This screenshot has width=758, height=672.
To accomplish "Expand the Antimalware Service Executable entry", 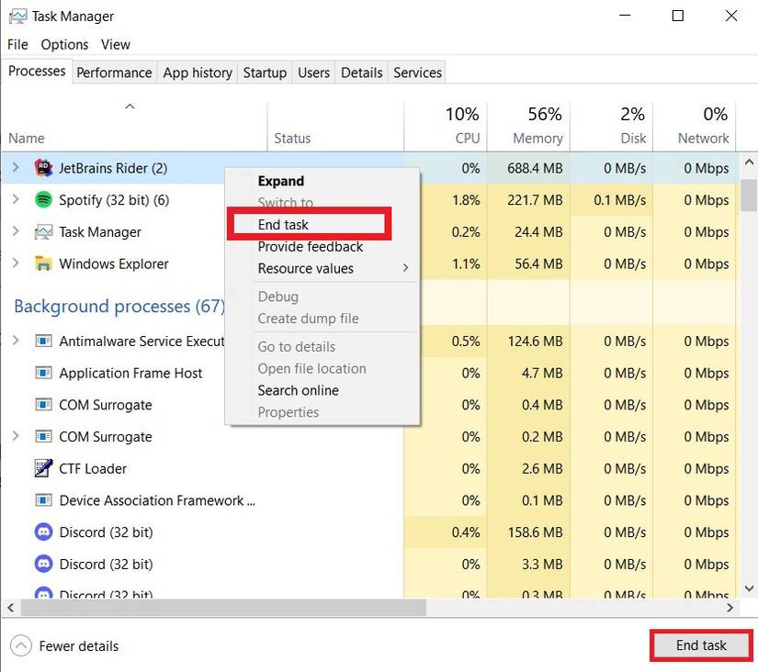I will (x=16, y=341).
